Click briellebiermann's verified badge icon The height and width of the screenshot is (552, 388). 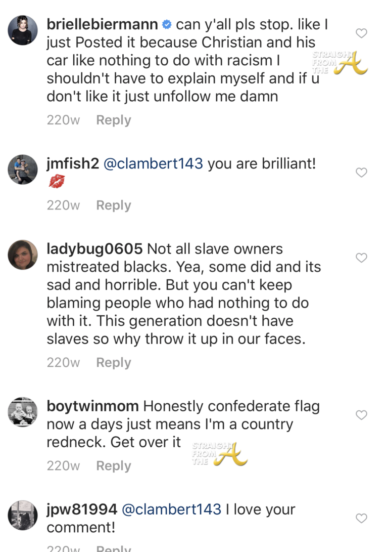point(167,24)
